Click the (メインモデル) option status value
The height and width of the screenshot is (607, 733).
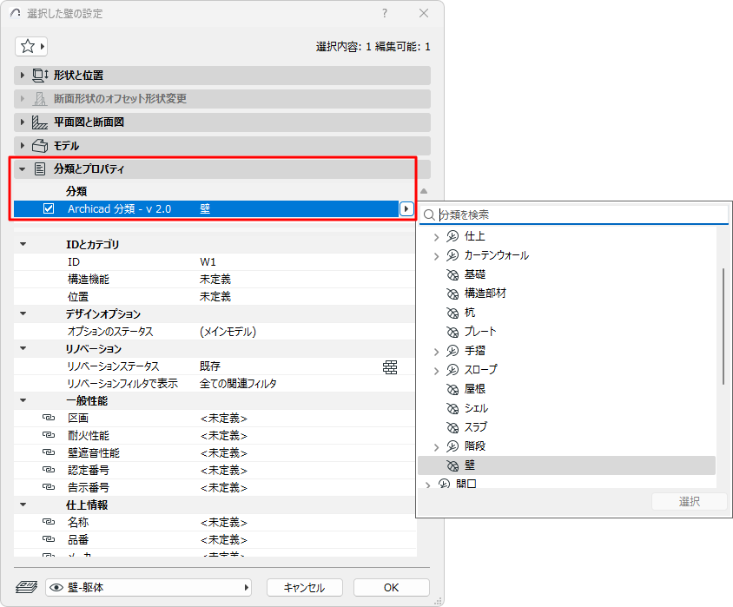(x=228, y=332)
